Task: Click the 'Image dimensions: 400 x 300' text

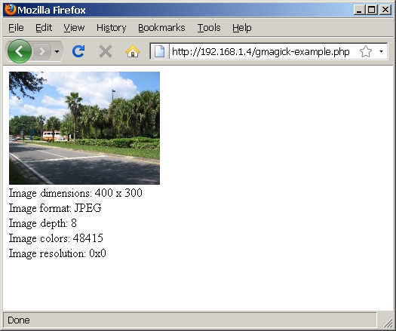Action: 75,193
